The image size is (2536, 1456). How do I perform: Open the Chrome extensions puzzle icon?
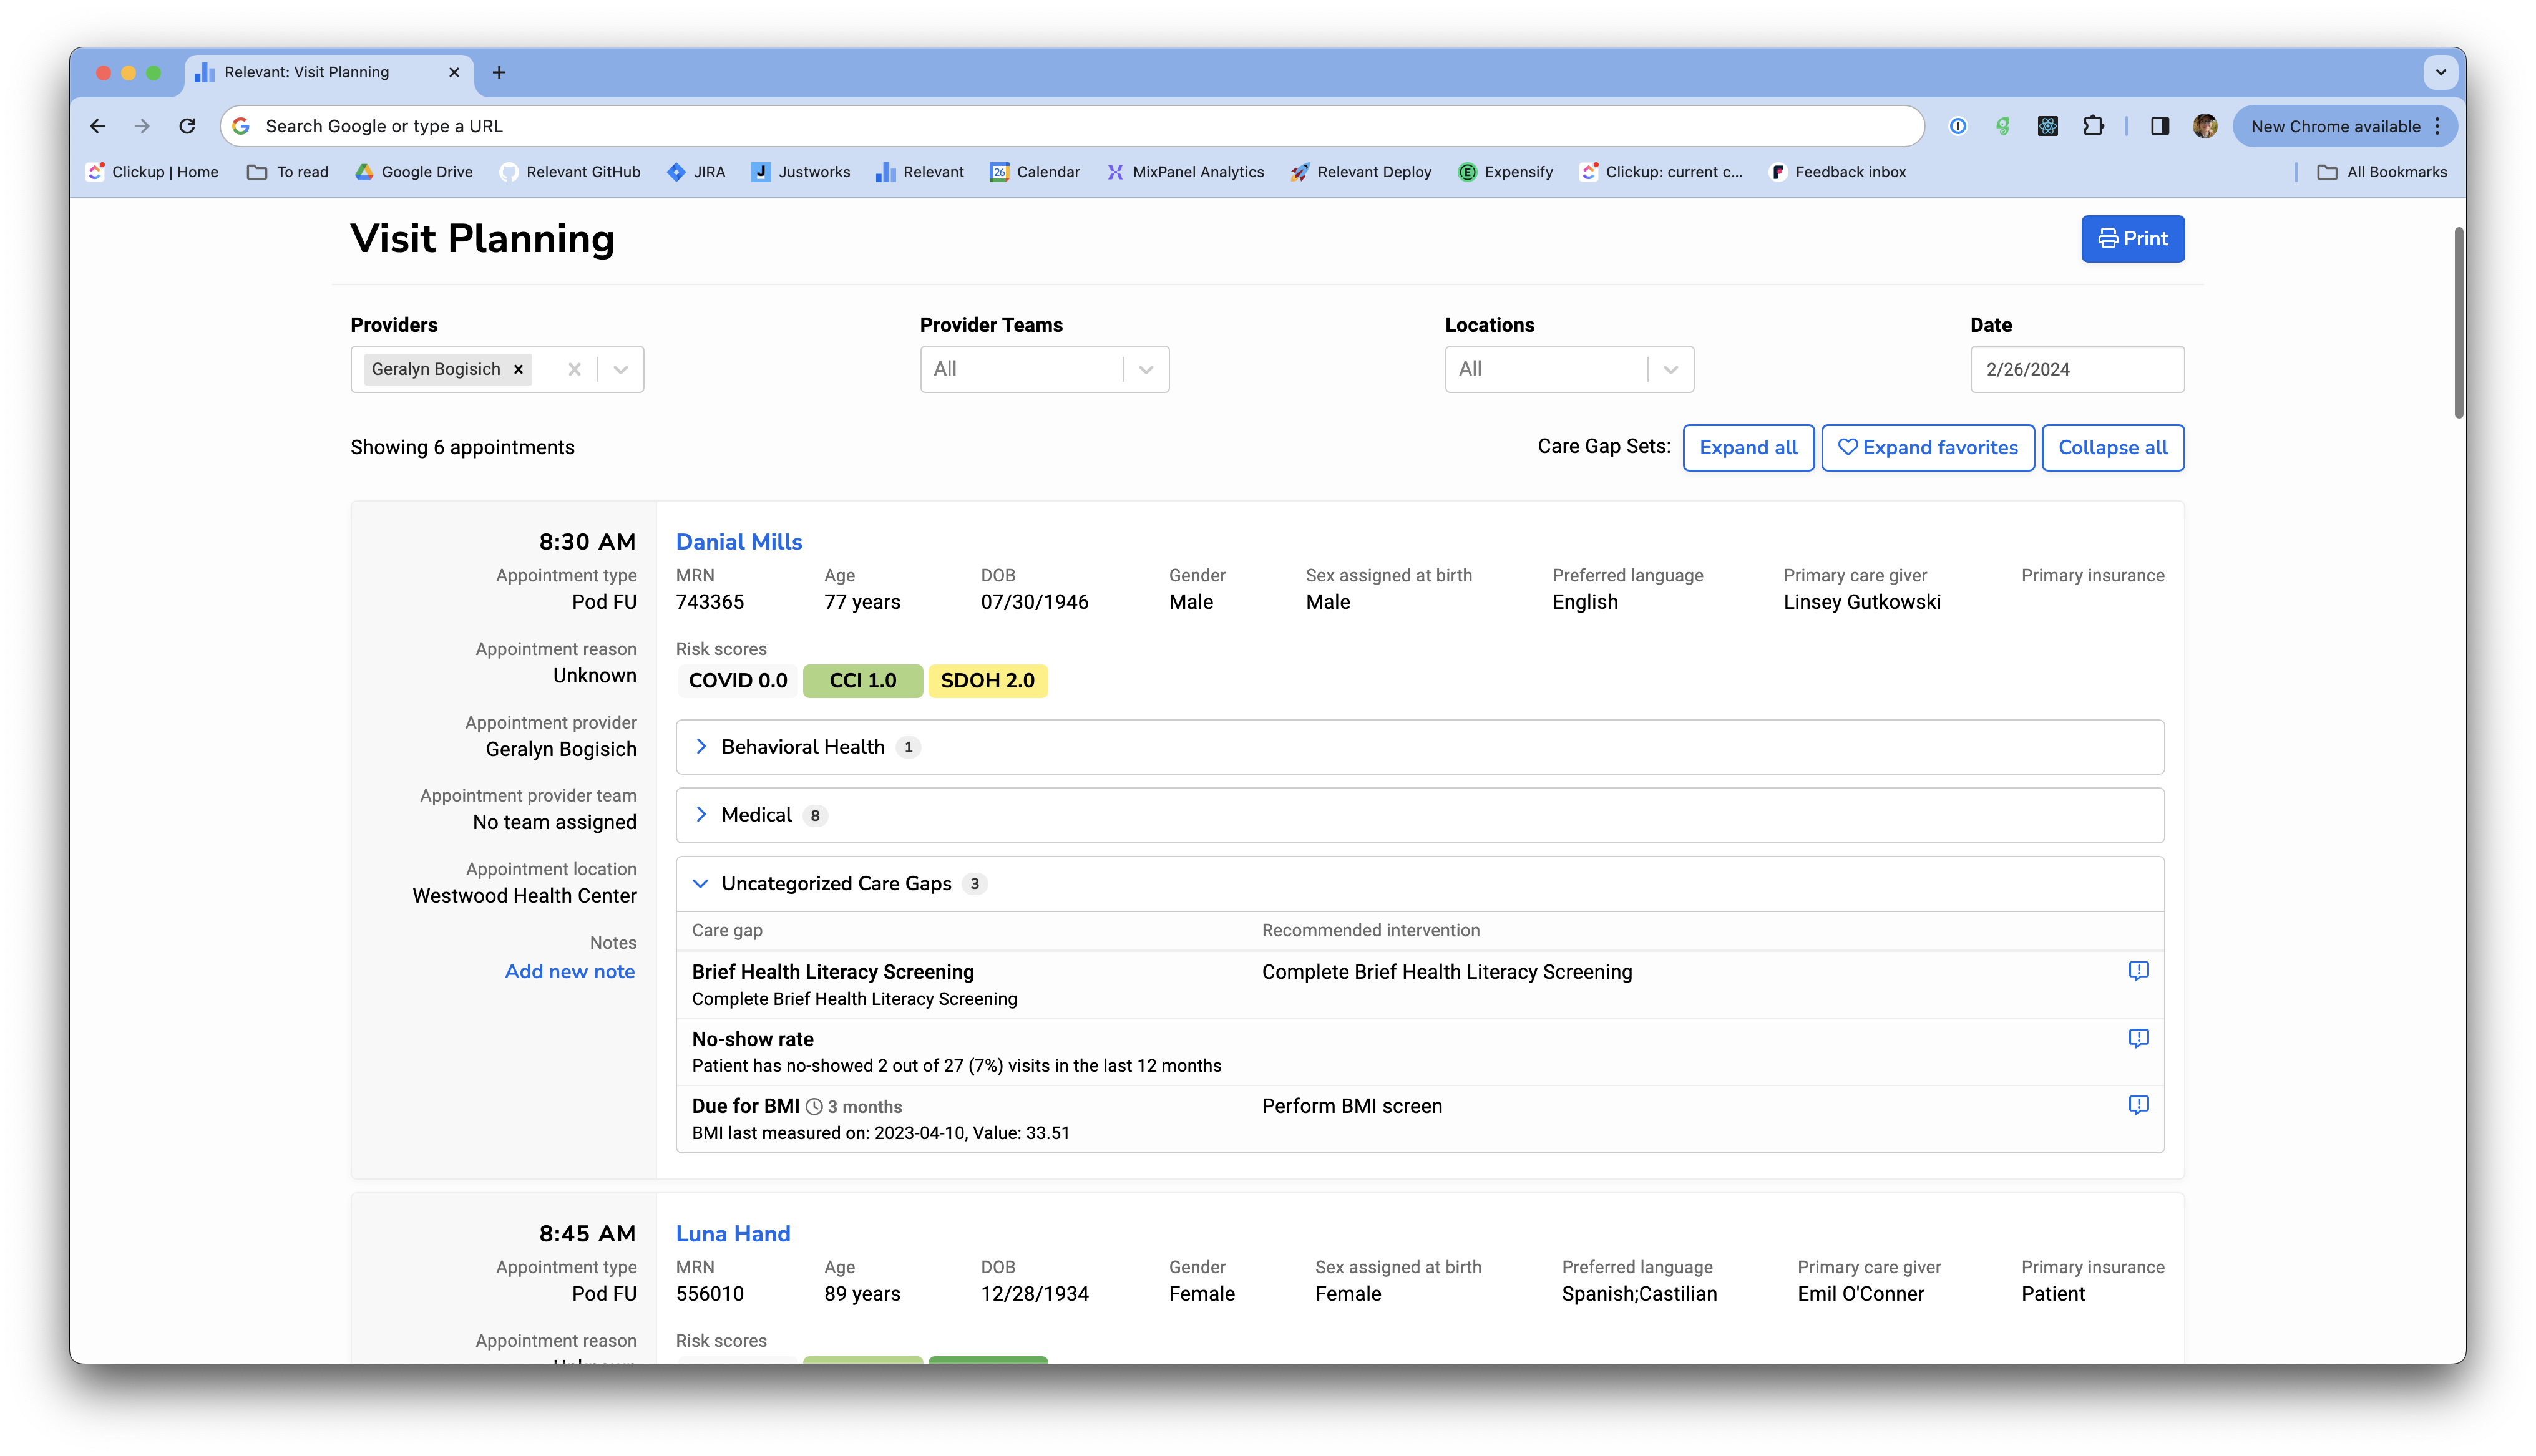pos(2093,126)
